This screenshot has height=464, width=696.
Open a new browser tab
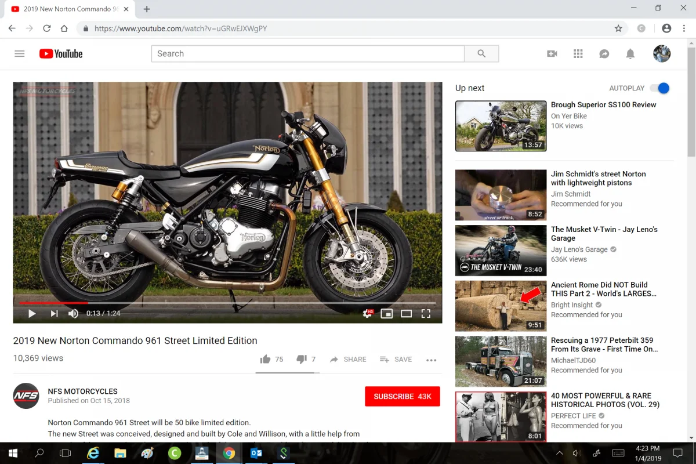pyautogui.click(x=147, y=9)
